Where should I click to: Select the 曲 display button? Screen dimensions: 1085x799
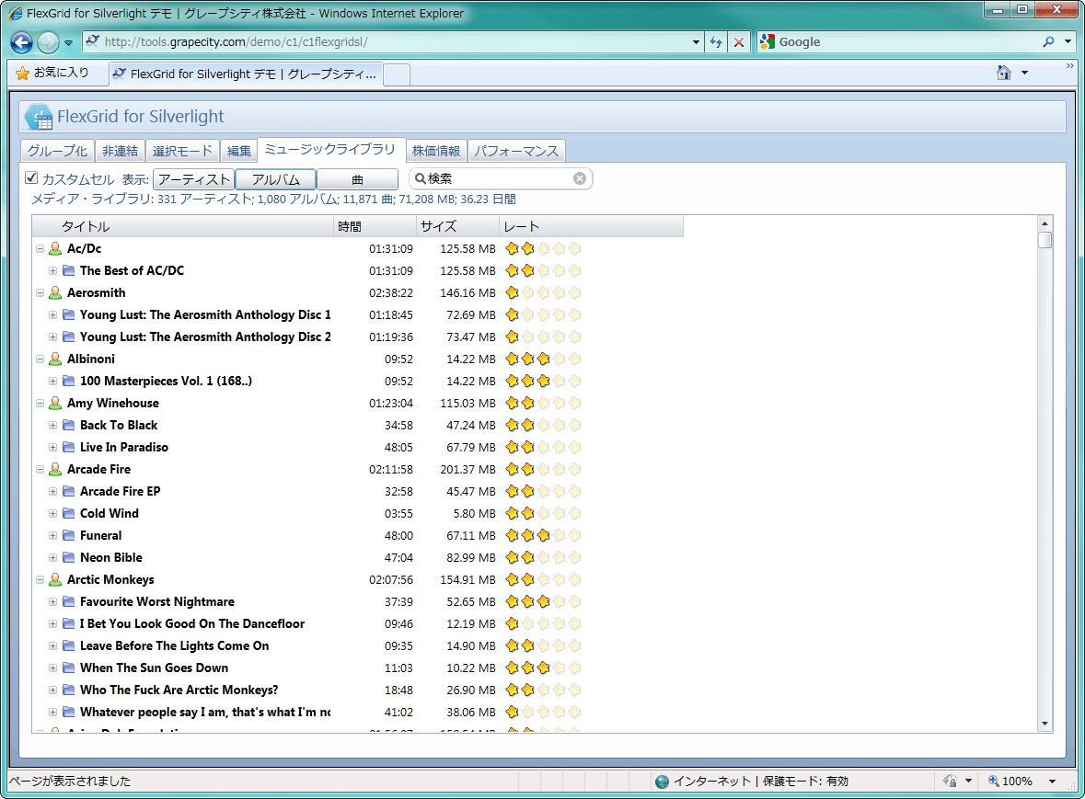[x=357, y=178]
